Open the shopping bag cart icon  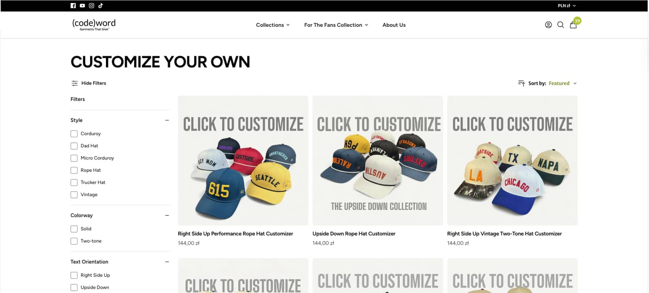[573, 25]
